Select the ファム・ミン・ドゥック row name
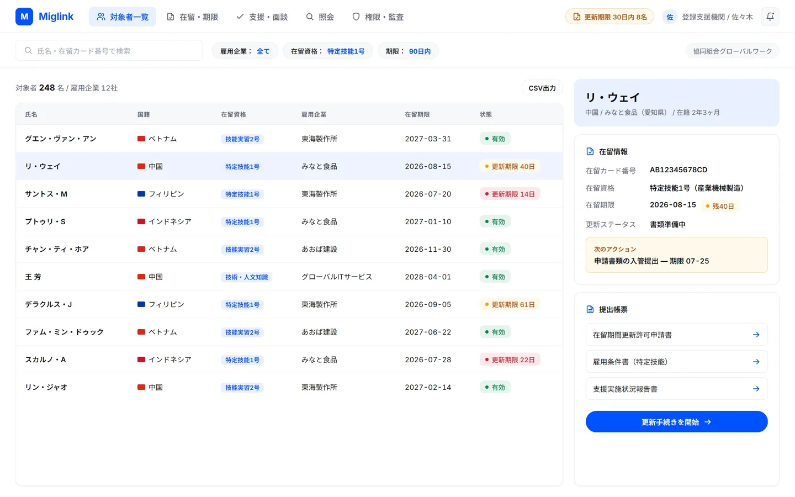Viewport: 795px width, 497px height. pos(64,332)
